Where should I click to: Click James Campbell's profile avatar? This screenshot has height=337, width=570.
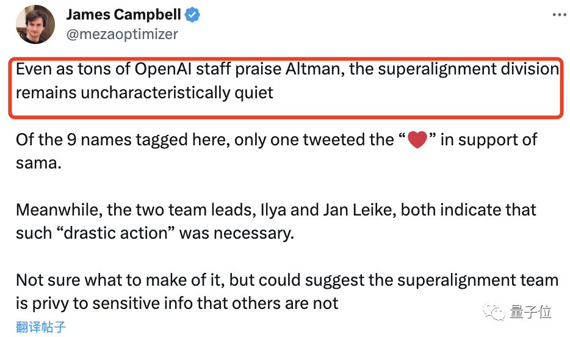click(35, 24)
